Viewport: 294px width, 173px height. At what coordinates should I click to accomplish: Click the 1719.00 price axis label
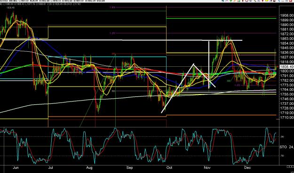(287, 113)
